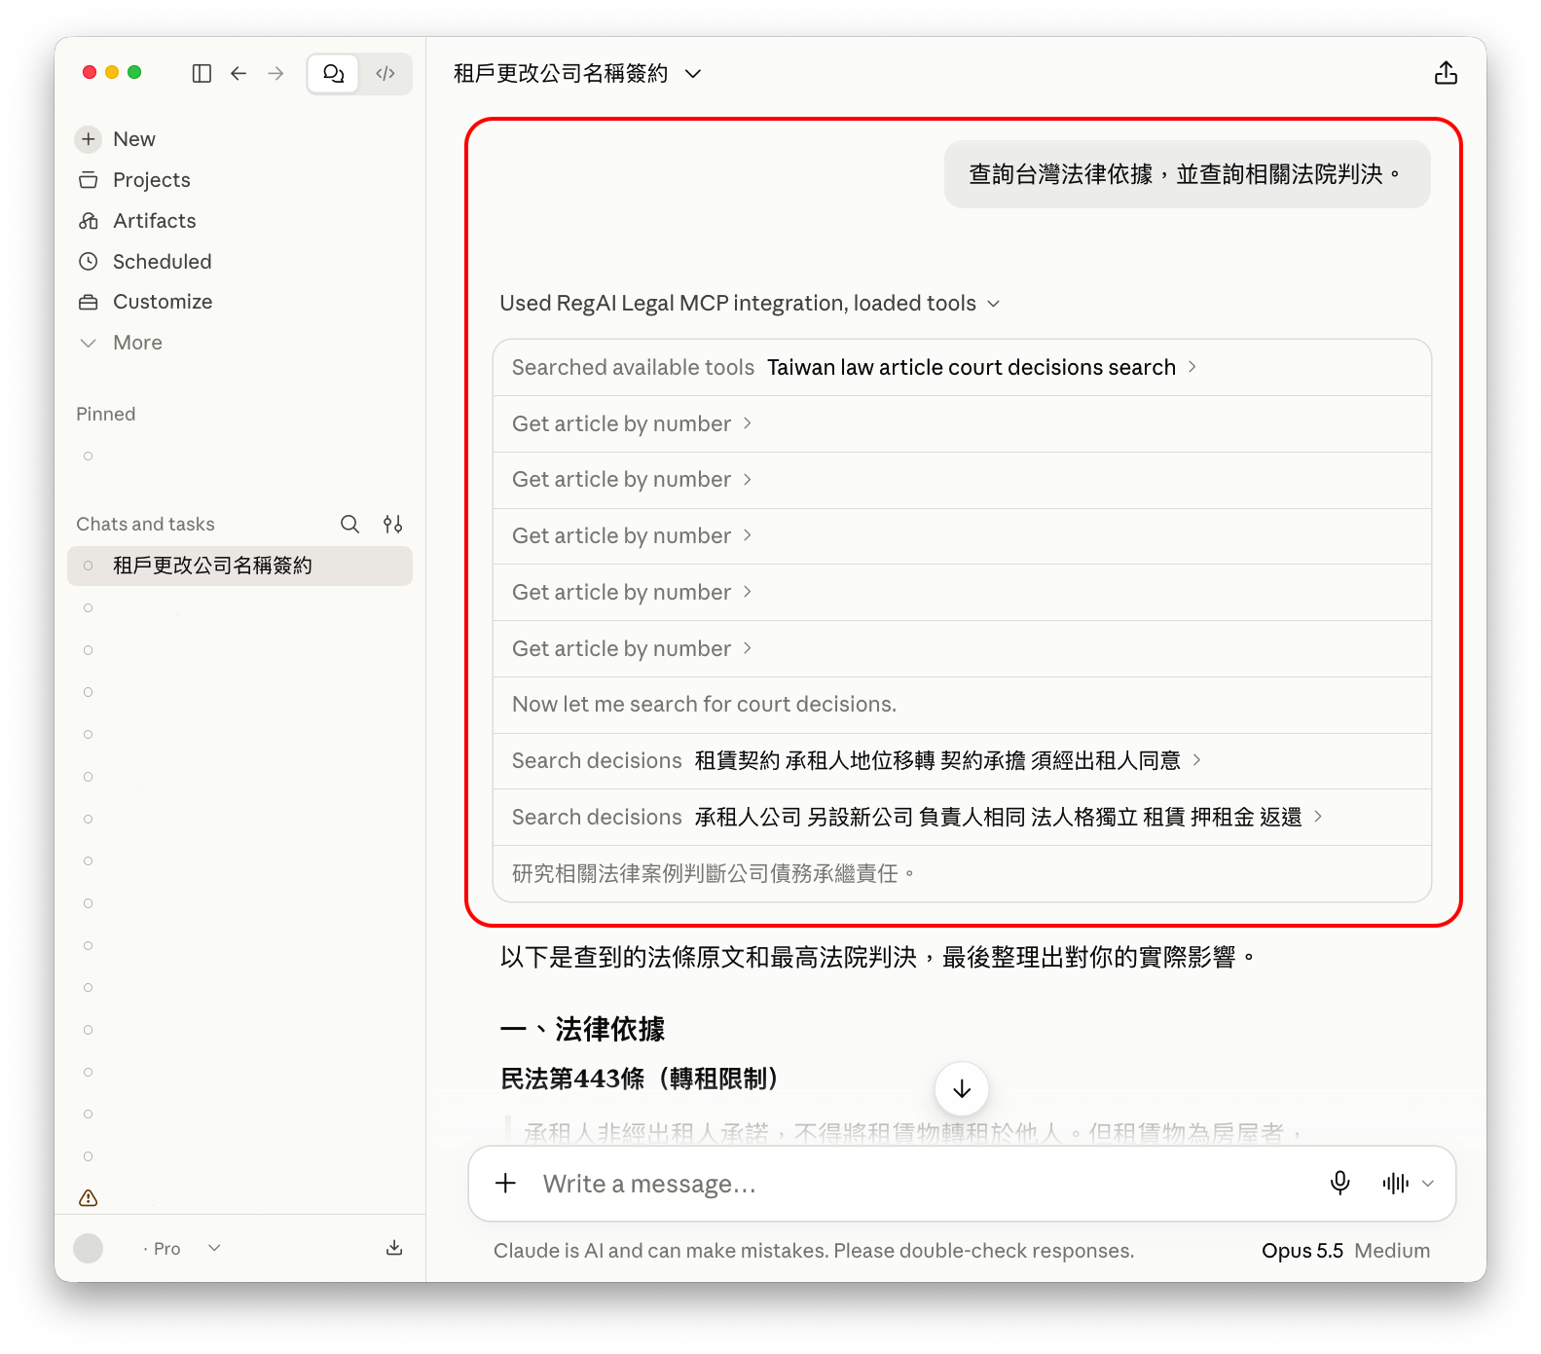
Task: Go forward with the right arrow
Action: tap(276, 74)
